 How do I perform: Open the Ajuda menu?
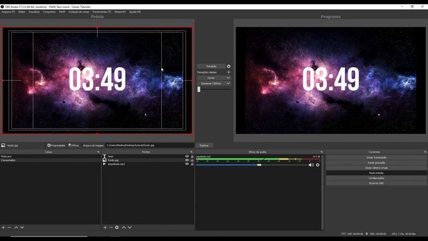pyautogui.click(x=135, y=12)
